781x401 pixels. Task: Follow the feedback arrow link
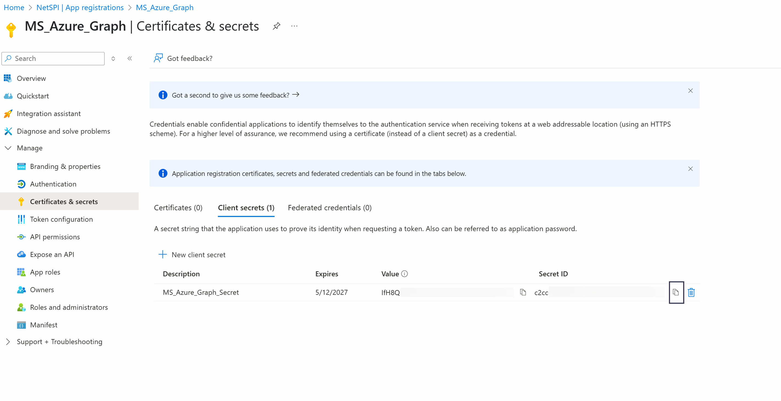tap(296, 94)
